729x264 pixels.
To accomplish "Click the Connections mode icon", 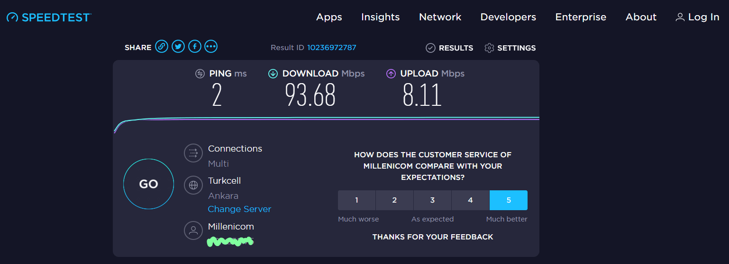I will pos(193,153).
